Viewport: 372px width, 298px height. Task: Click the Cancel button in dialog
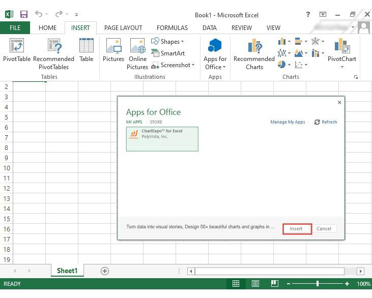pyautogui.click(x=324, y=229)
